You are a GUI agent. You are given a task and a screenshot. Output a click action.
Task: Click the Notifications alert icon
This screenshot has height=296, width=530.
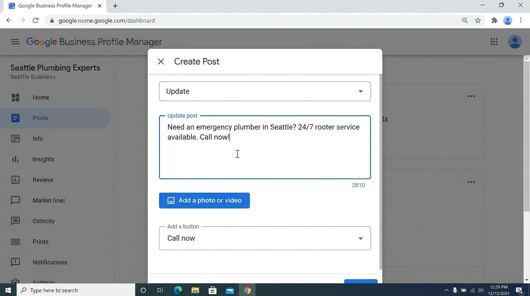(15, 262)
